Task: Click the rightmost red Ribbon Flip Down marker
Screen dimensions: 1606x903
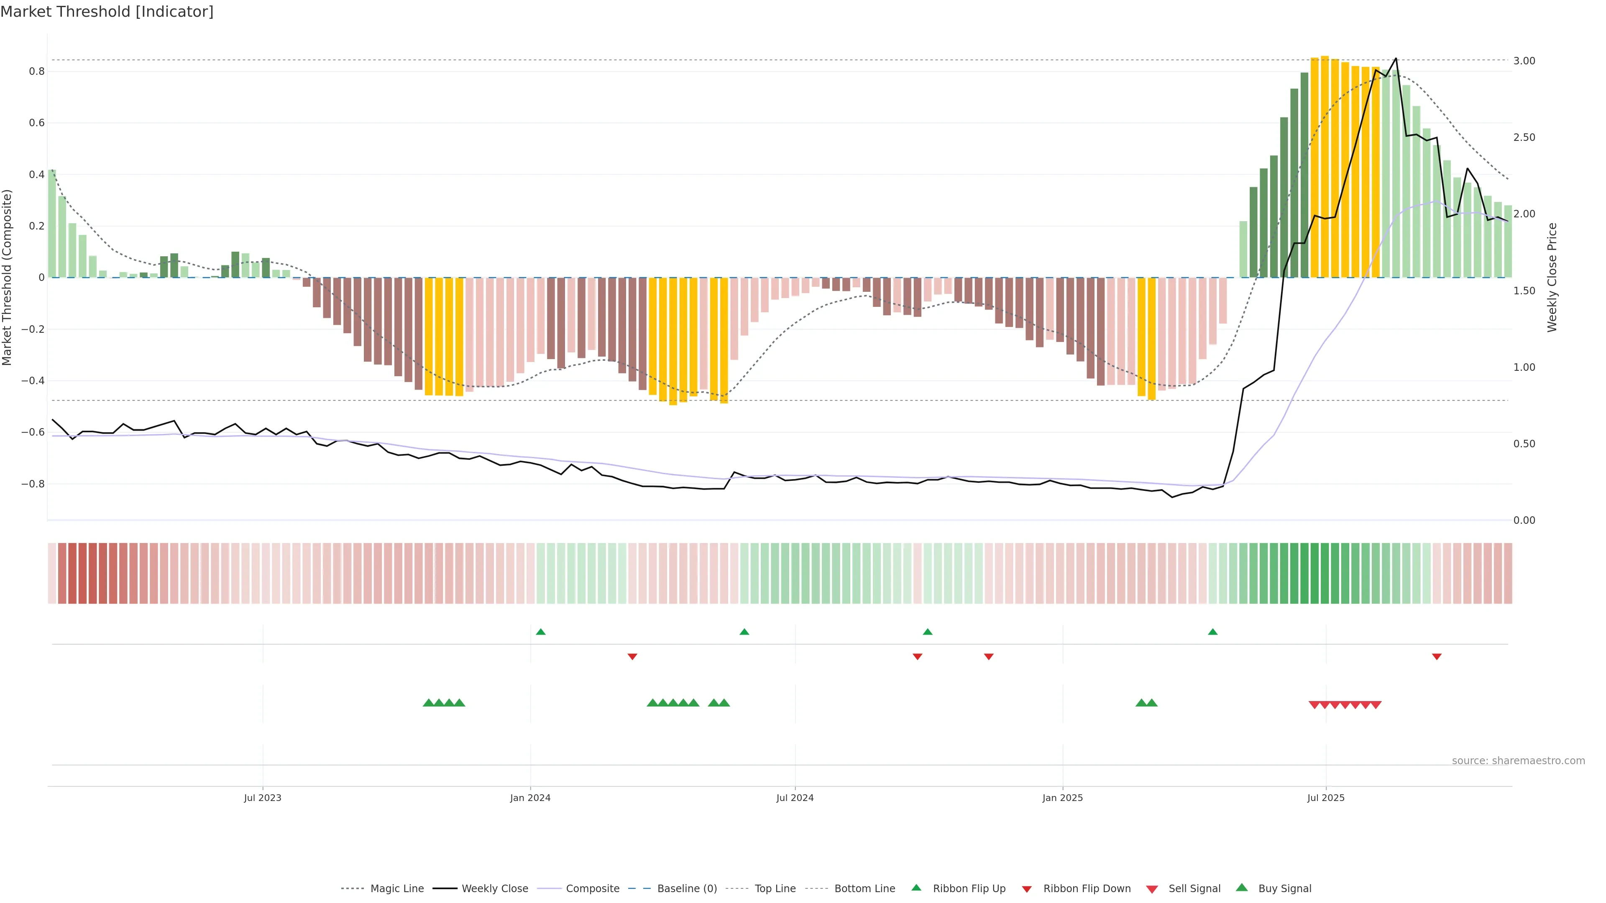Action: click(1437, 656)
